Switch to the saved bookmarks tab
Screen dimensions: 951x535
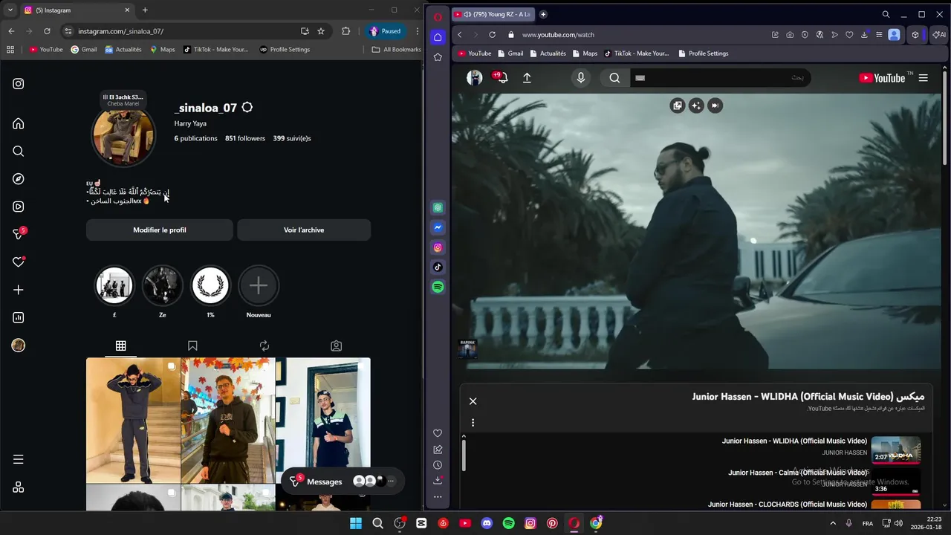(x=192, y=346)
